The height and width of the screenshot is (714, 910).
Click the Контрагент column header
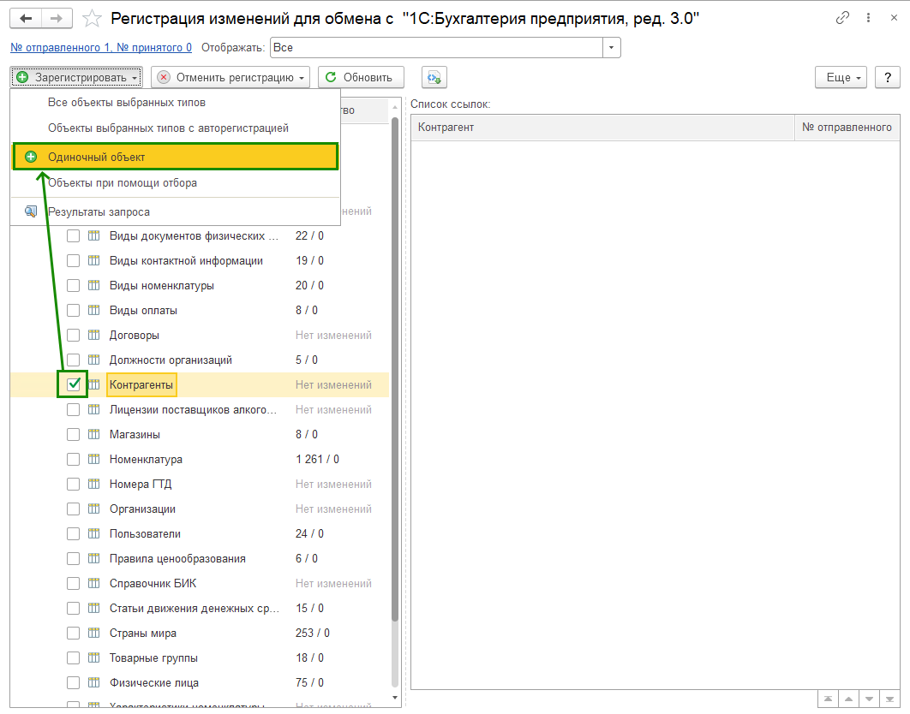point(602,127)
